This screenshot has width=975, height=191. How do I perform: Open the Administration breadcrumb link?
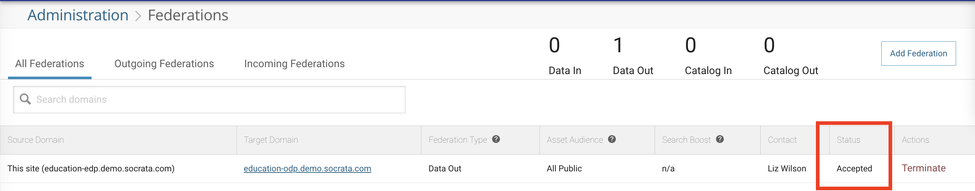point(78,15)
